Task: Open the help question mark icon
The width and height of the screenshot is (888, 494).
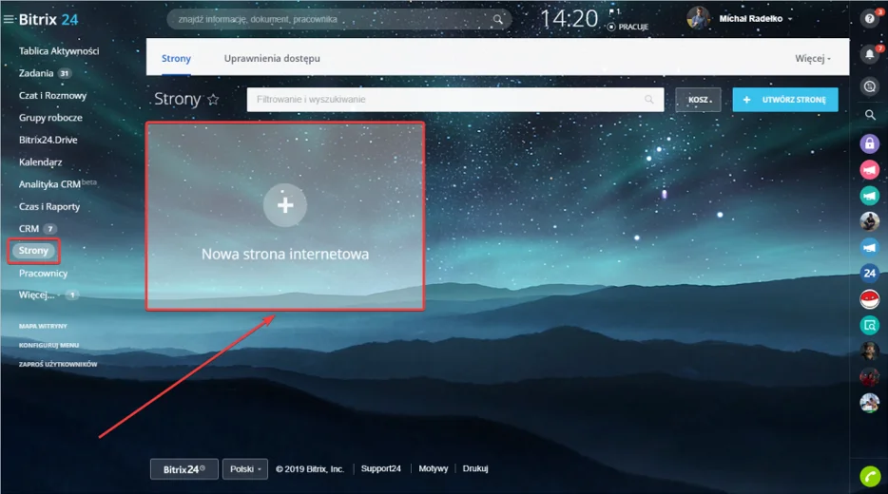Action: coord(869,19)
